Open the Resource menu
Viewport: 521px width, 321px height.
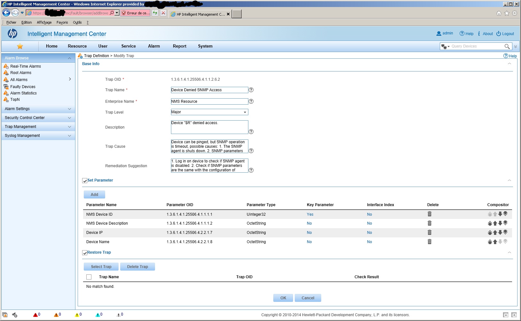(x=77, y=46)
